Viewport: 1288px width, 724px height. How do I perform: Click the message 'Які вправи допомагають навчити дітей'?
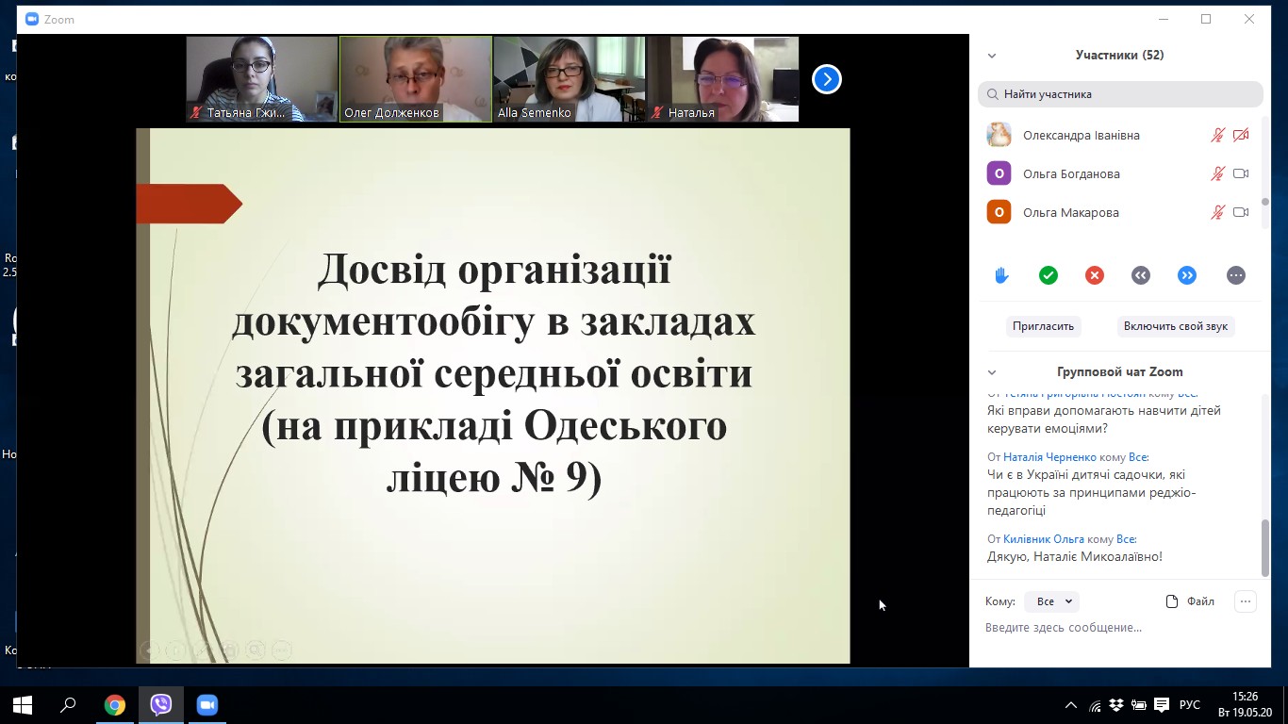[1104, 420]
